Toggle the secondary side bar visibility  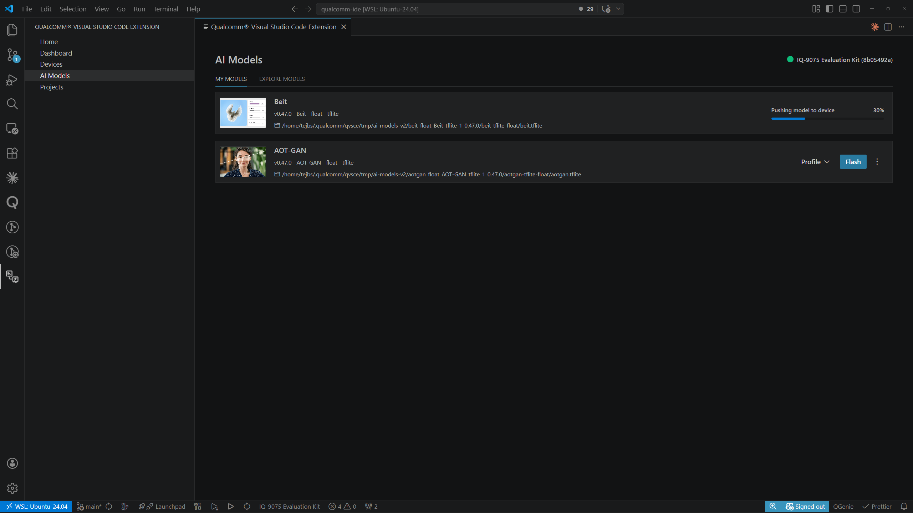856,9
